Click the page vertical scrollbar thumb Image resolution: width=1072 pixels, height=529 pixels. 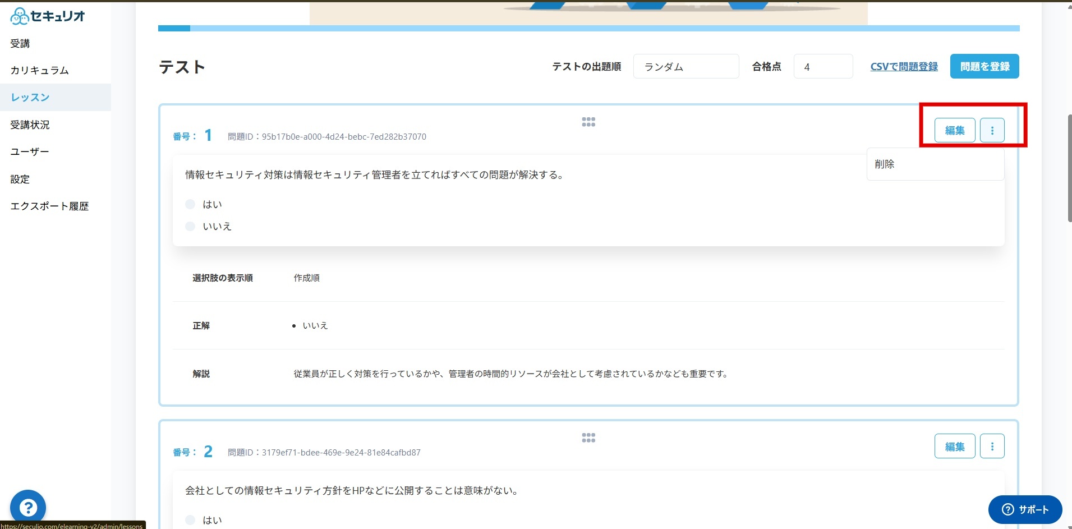[x=1070, y=168]
